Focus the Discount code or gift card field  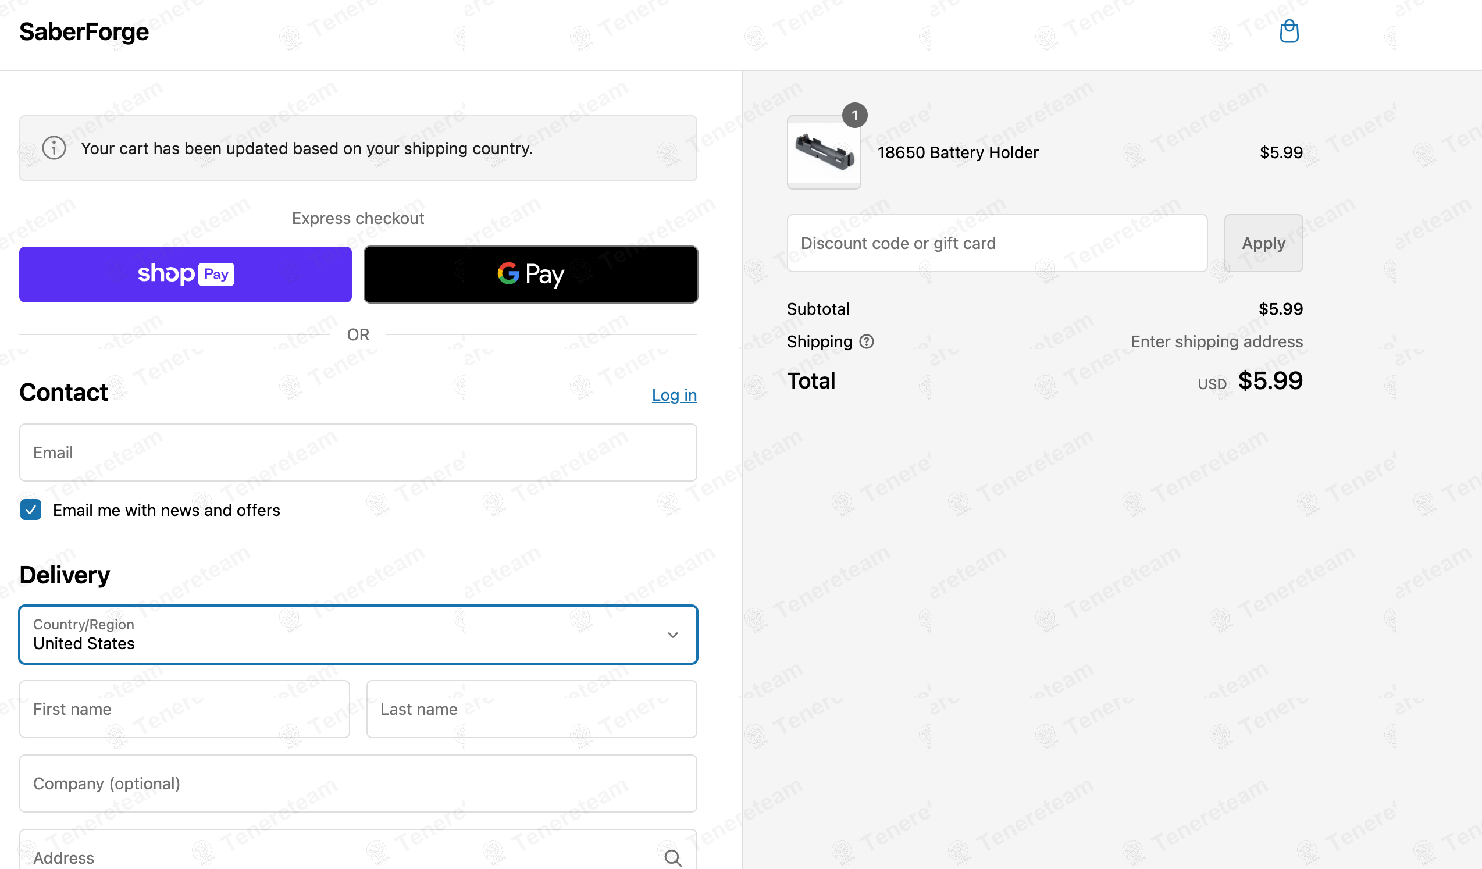[x=997, y=243]
